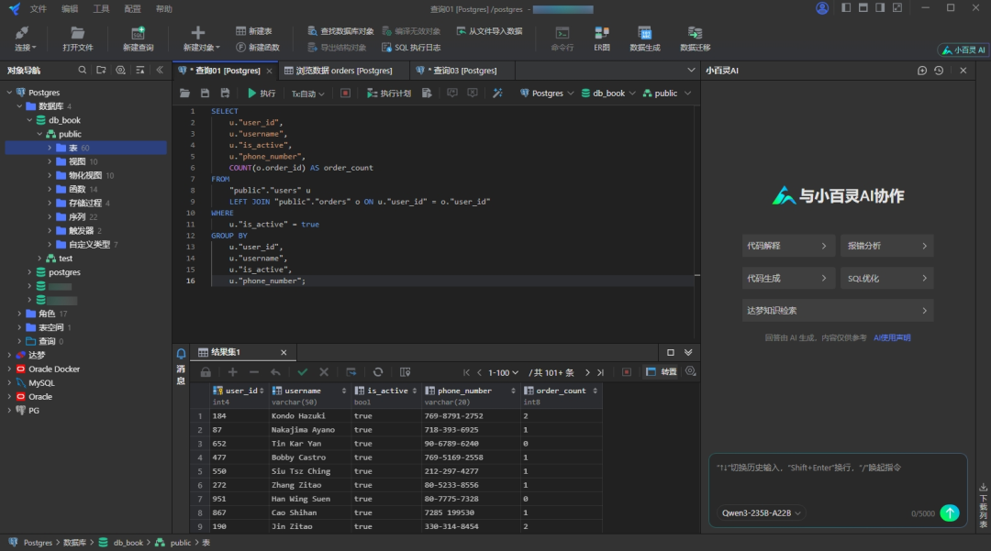Expand the 视图 node in tree

click(x=50, y=161)
